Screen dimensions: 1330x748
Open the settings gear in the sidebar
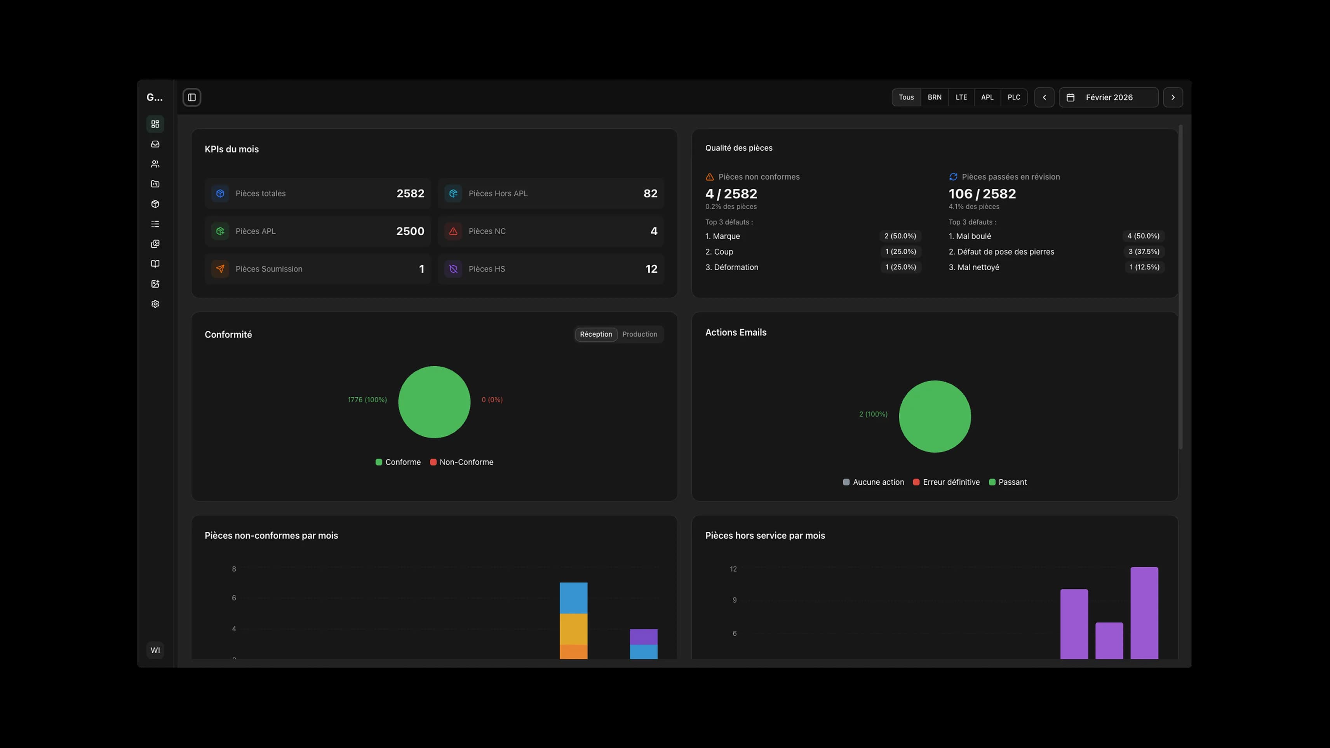[x=155, y=304]
